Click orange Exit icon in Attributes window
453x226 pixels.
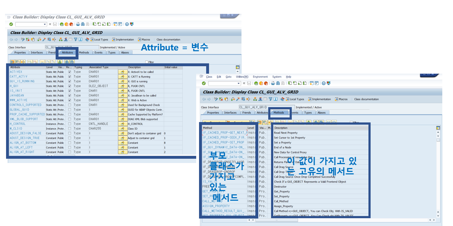(x=66, y=24)
